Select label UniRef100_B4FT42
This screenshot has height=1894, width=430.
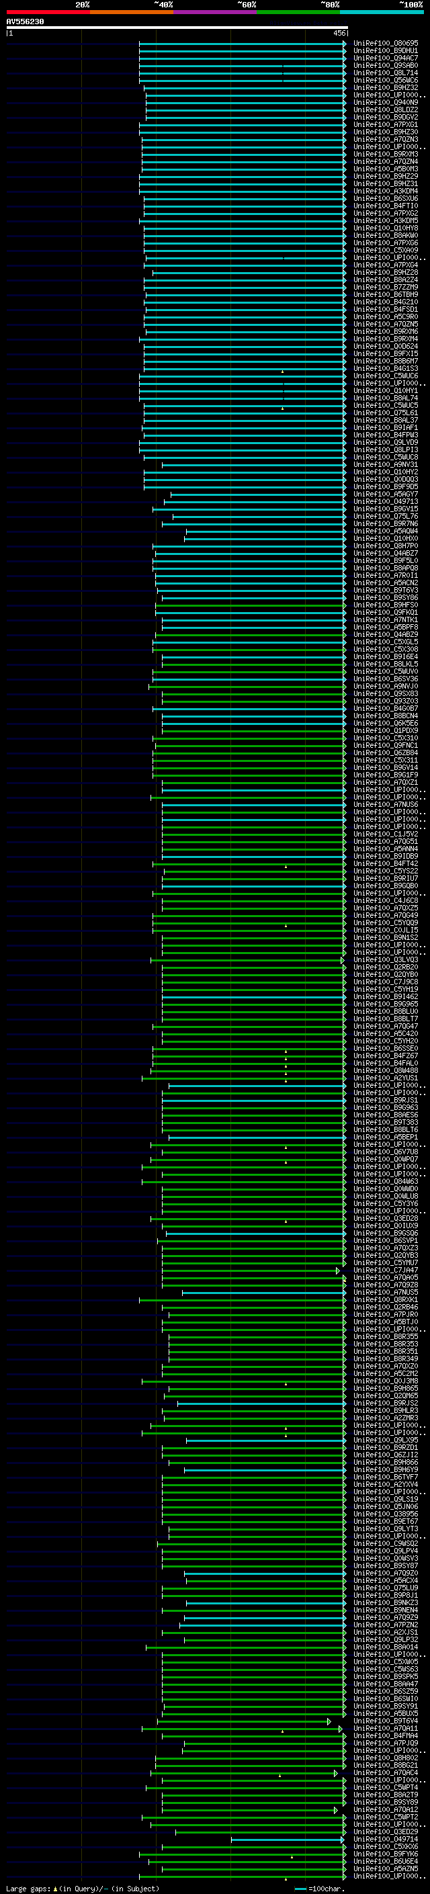[386, 864]
